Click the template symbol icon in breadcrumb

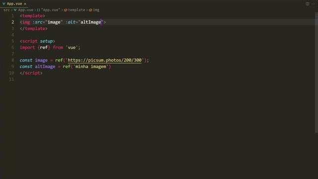[x=66, y=10]
